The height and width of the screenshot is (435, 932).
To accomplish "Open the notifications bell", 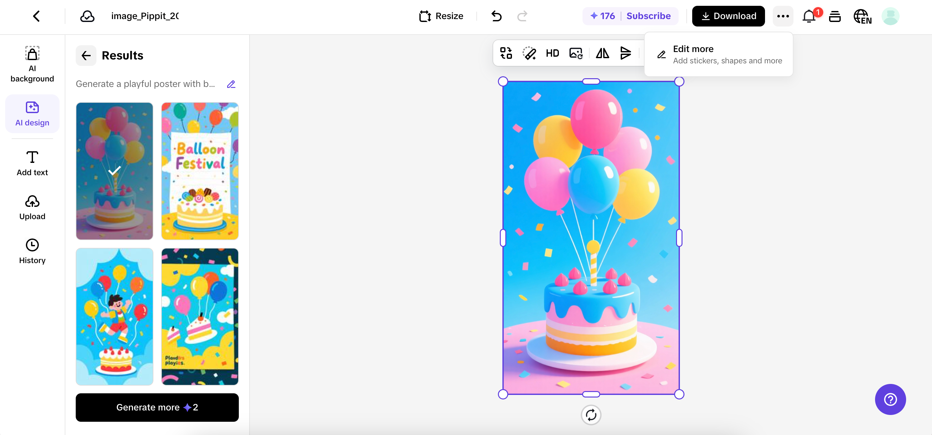I will (x=809, y=16).
